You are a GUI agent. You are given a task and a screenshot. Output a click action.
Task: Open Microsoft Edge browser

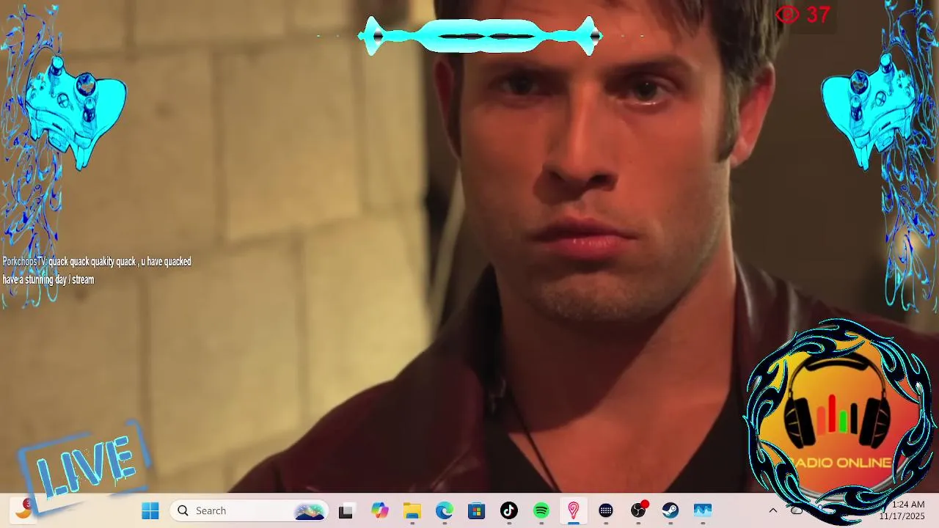(x=445, y=510)
